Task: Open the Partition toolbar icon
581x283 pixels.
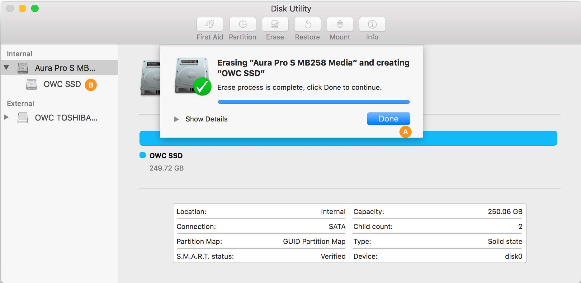Action: 243,24
